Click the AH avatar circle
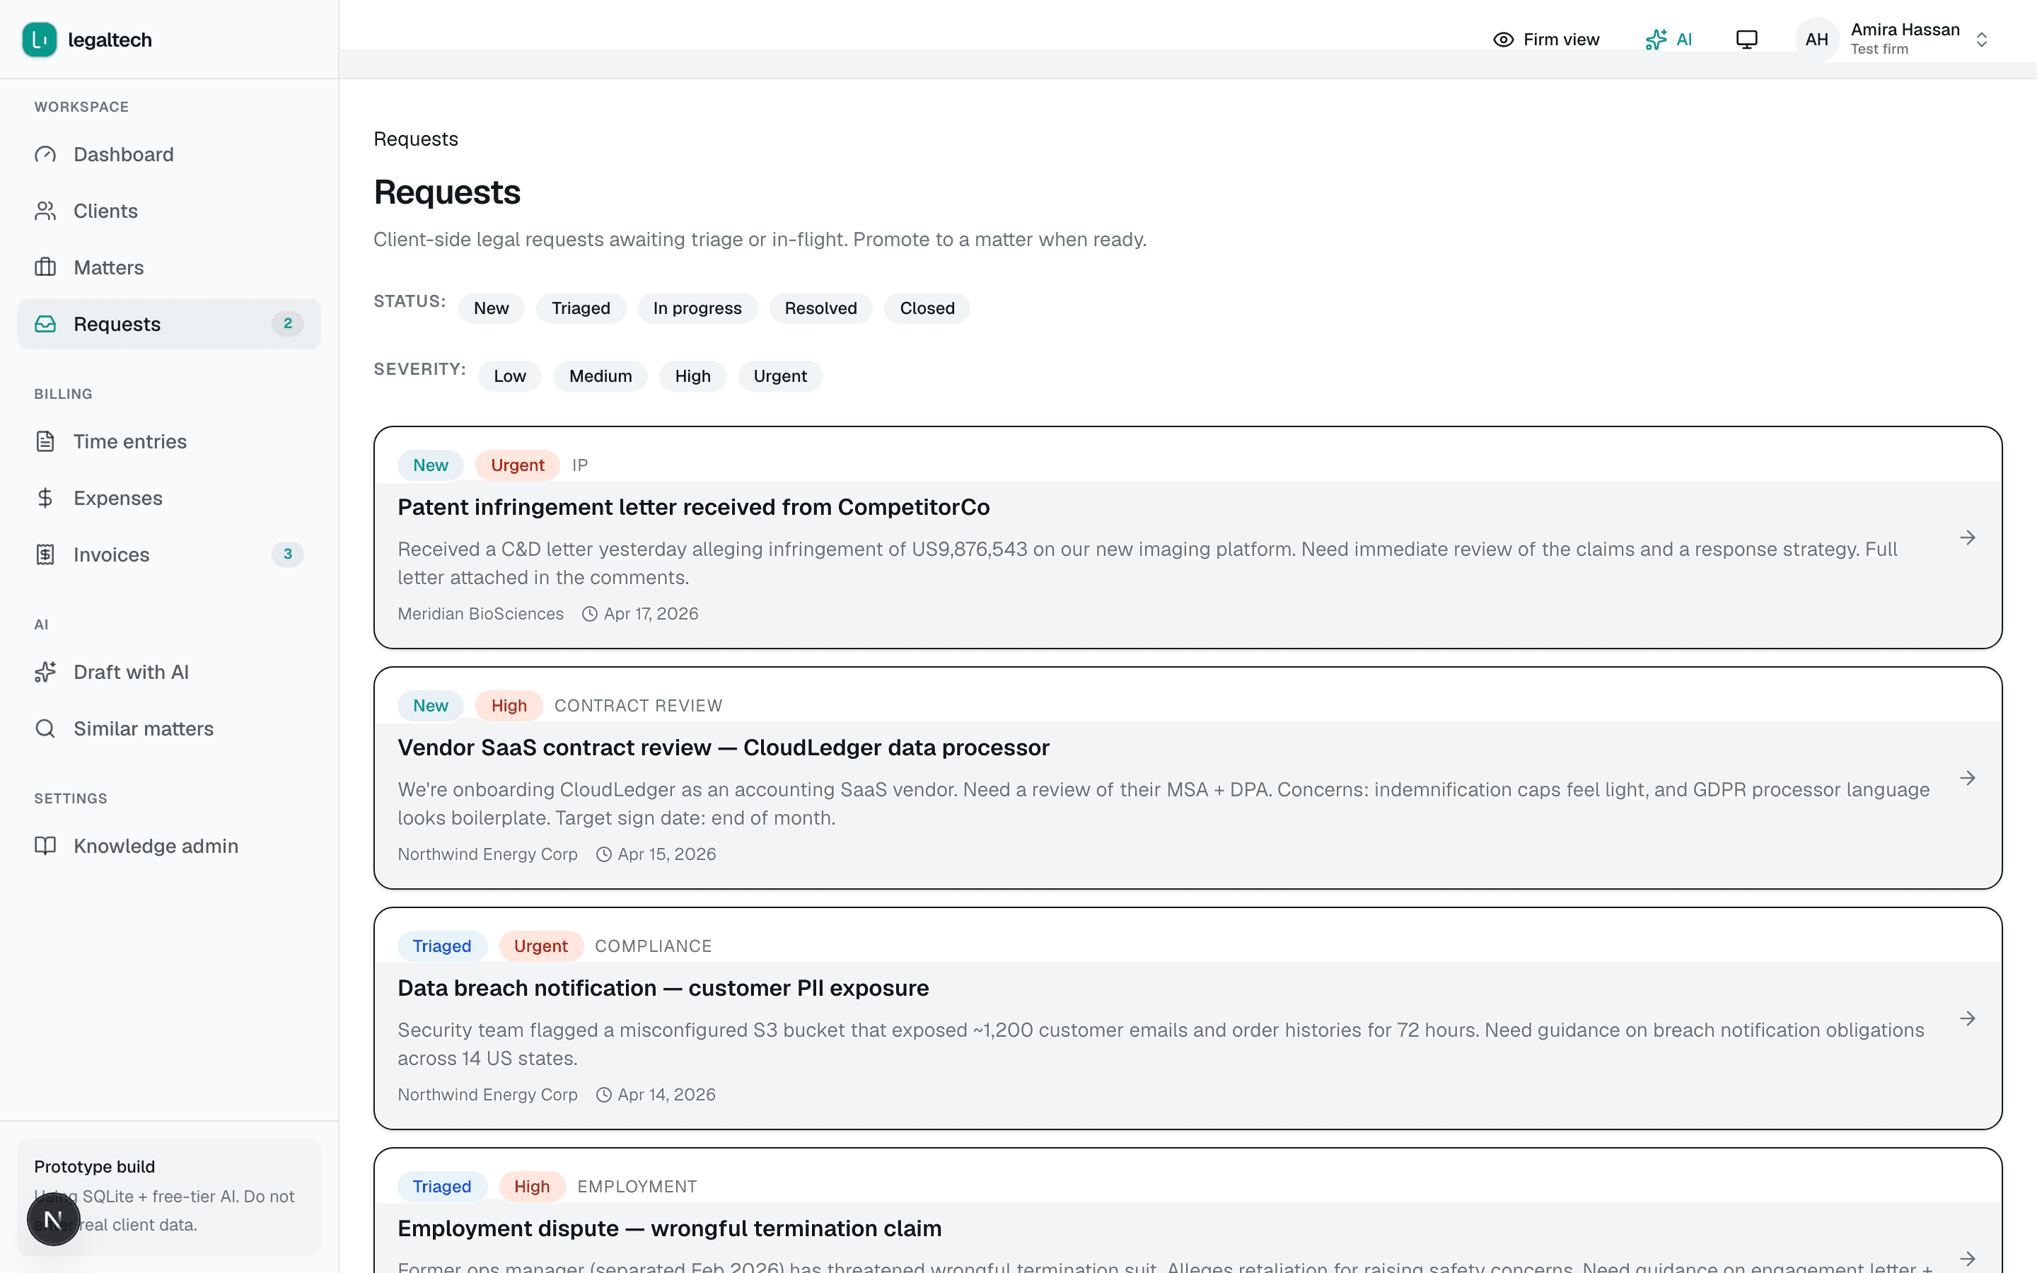This screenshot has height=1273, width=2037. pyautogui.click(x=1816, y=40)
